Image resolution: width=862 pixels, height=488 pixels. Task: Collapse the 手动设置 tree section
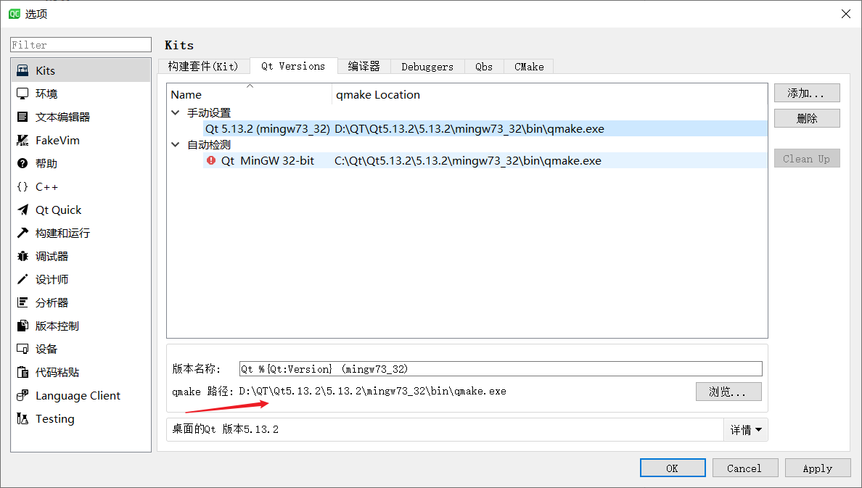point(175,112)
